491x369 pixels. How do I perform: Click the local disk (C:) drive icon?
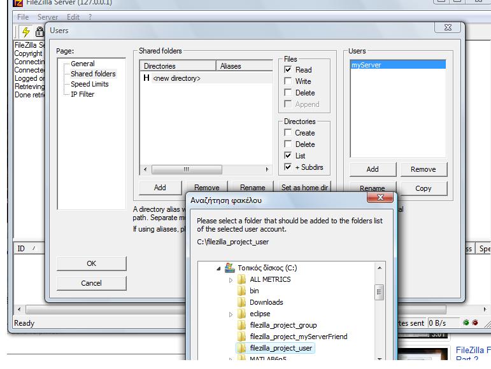[230, 267]
